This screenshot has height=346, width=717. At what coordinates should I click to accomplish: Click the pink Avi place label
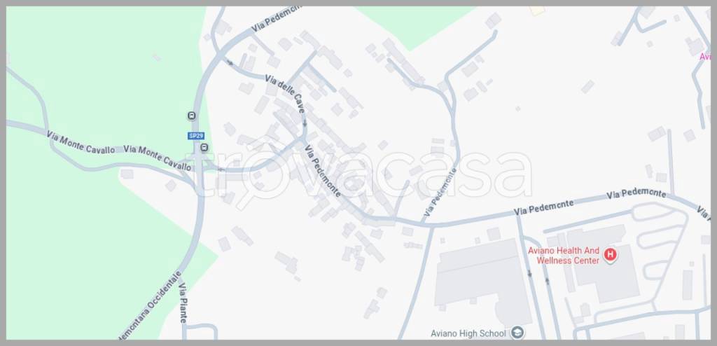pos(704,57)
